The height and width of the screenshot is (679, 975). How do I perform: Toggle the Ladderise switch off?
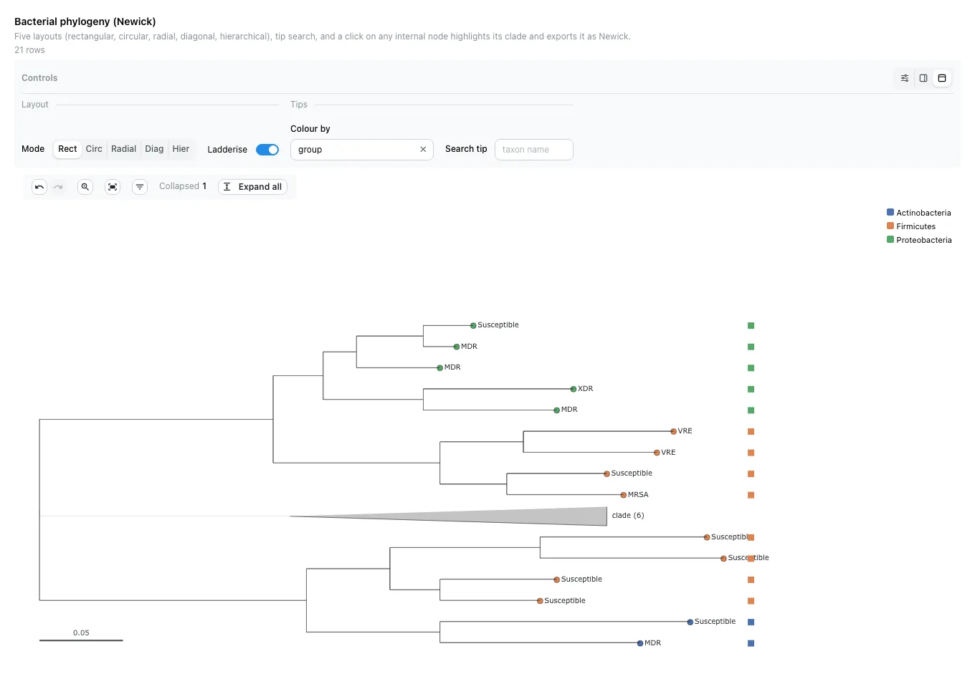267,150
